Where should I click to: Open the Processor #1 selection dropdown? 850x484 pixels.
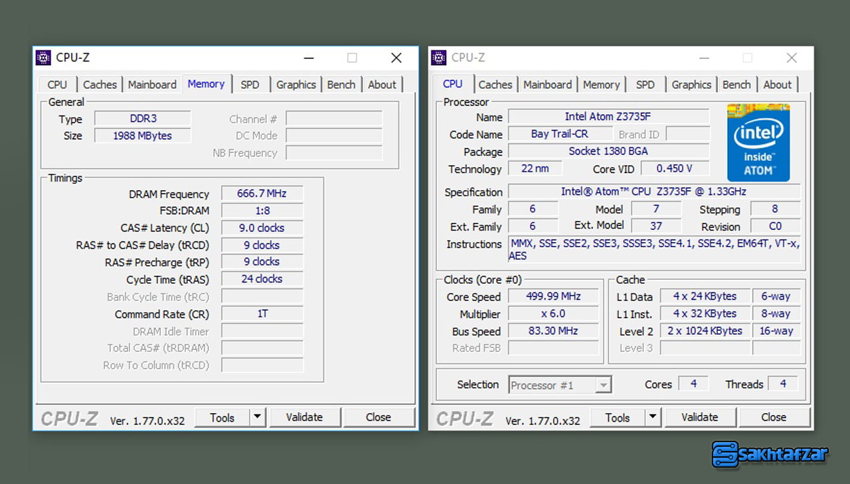(x=560, y=385)
